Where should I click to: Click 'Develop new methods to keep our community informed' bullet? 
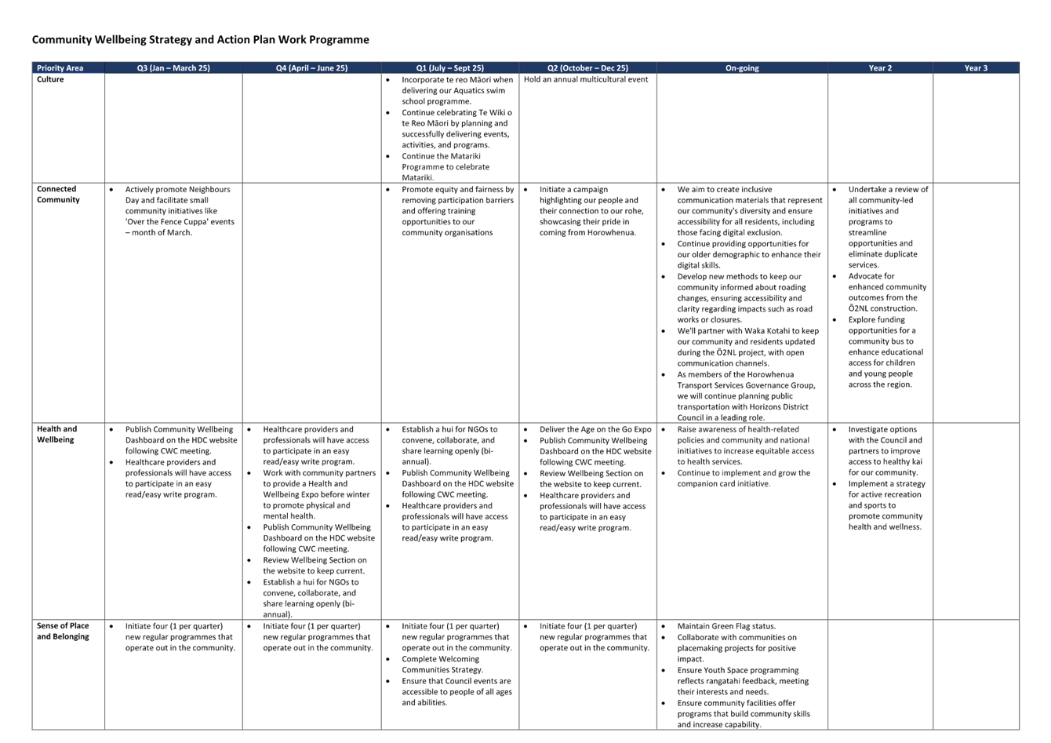coord(745,298)
